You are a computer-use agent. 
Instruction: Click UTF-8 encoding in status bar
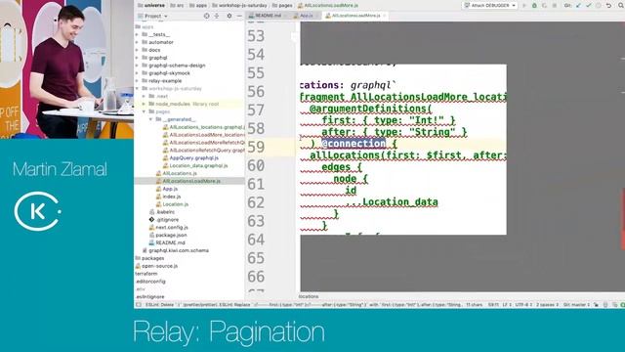pos(523,304)
